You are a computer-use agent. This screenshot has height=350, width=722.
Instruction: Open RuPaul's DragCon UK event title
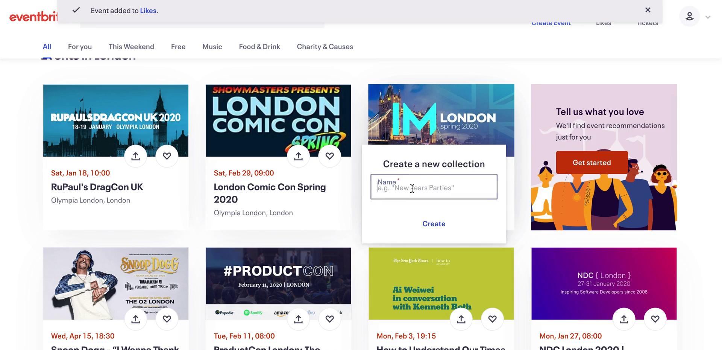coord(97,187)
